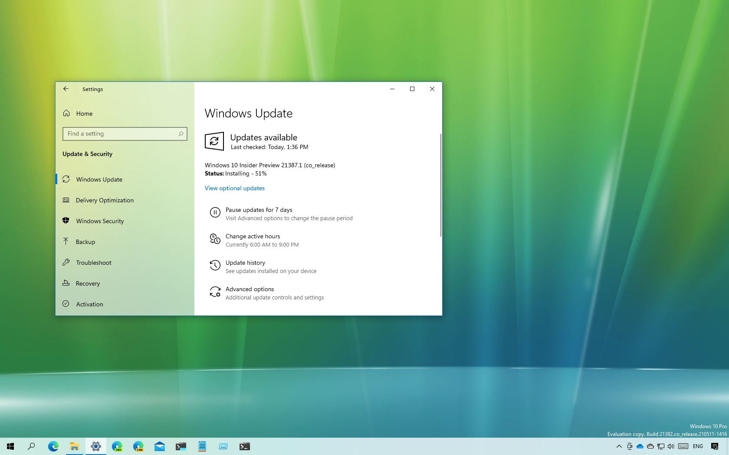The width and height of the screenshot is (729, 455).
Task: Go to Settings Home
Action: pyautogui.click(x=84, y=114)
